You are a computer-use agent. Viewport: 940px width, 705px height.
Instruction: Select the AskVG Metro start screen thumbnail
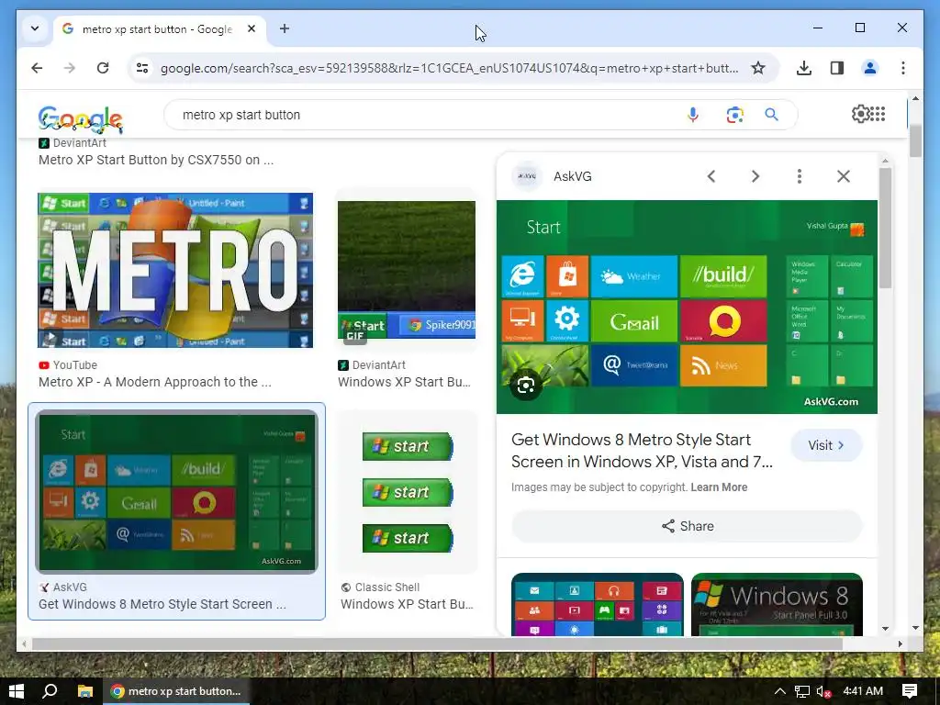(176, 492)
